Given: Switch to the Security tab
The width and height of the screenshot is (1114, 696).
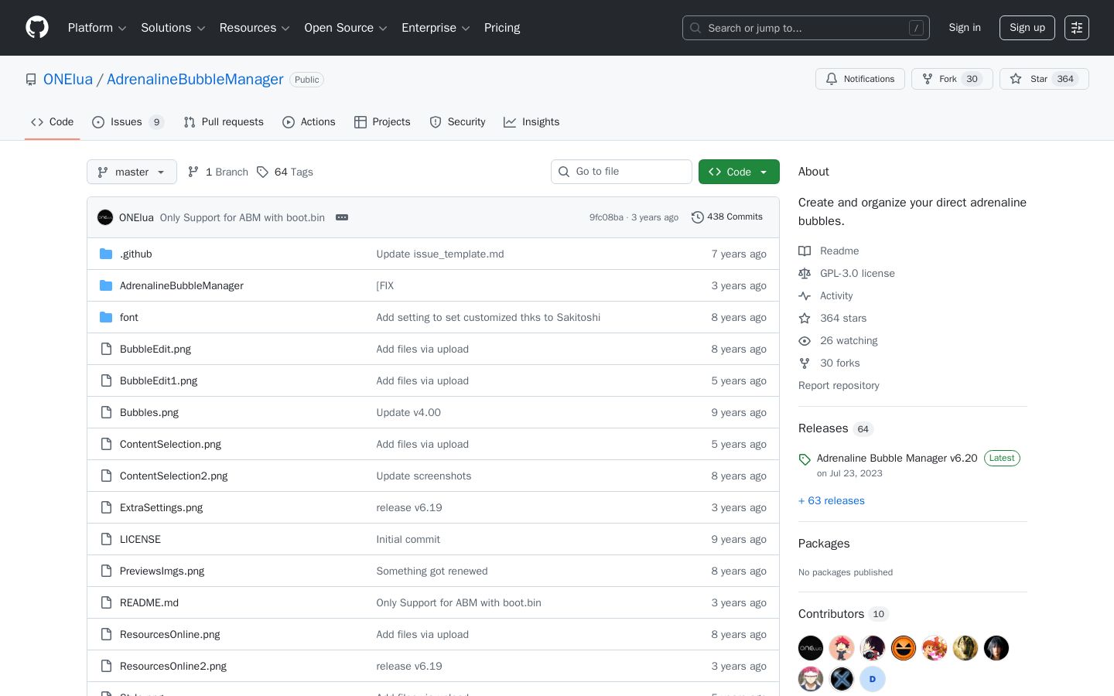Looking at the screenshot, I should click(457, 122).
